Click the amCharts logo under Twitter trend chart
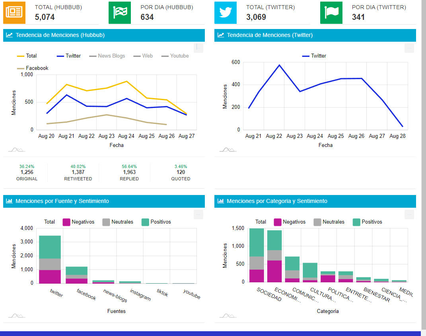Image resolution: width=426 pixels, height=336 pixels. click(228, 150)
